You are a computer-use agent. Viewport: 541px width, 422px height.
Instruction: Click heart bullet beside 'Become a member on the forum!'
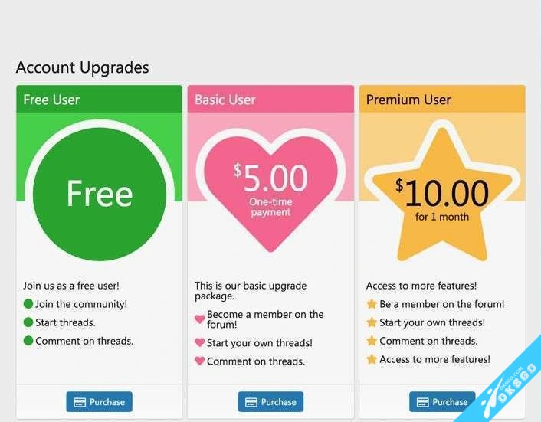point(200,319)
